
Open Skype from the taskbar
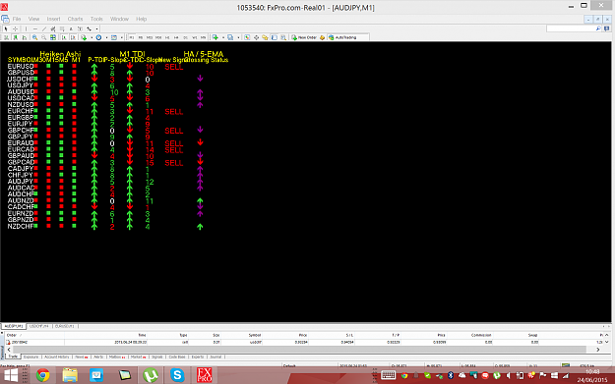[177, 375]
